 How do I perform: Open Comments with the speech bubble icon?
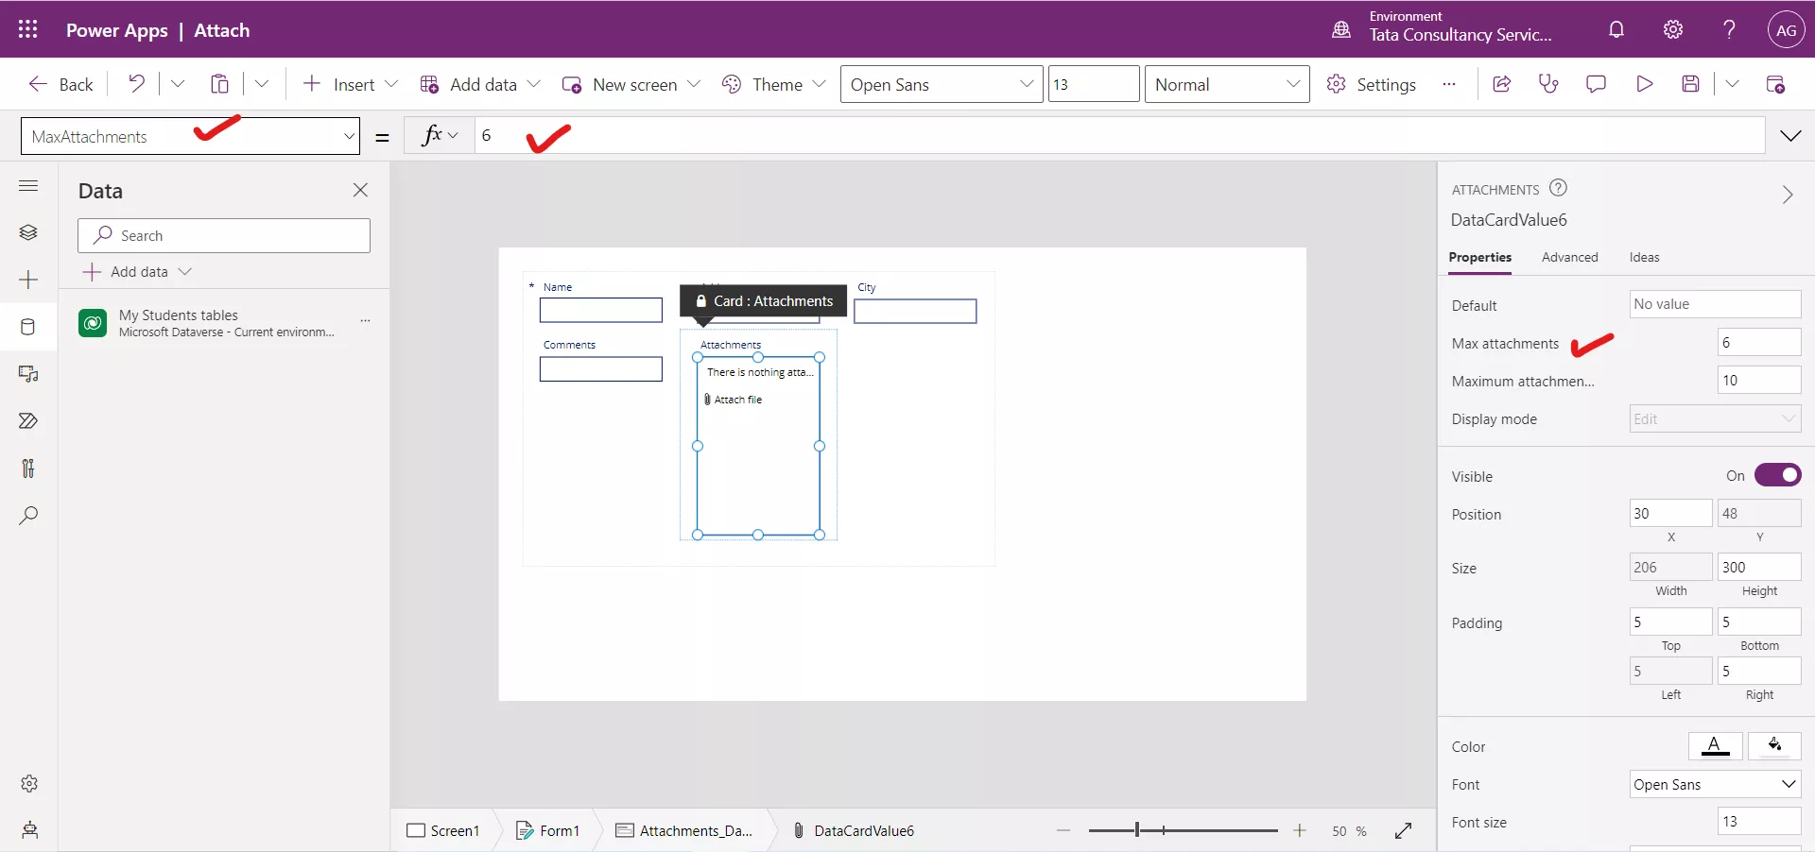tap(1597, 83)
